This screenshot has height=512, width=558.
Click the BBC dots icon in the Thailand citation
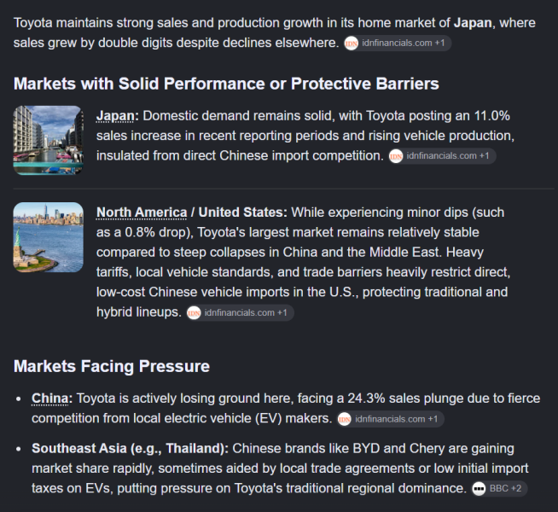pyautogui.click(x=479, y=488)
